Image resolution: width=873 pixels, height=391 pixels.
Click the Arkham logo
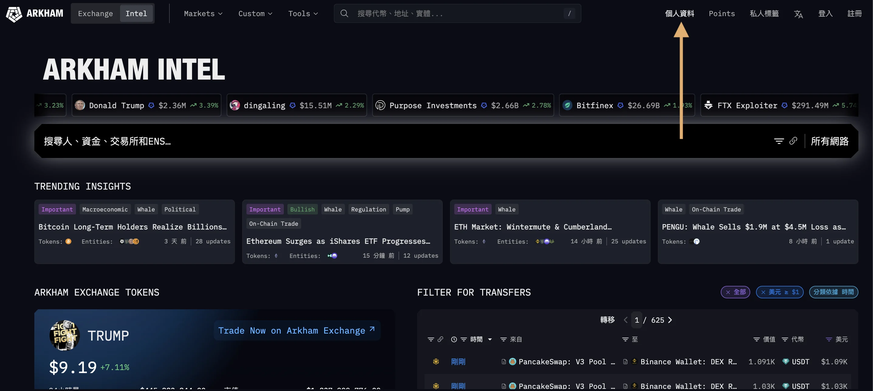[x=35, y=14]
